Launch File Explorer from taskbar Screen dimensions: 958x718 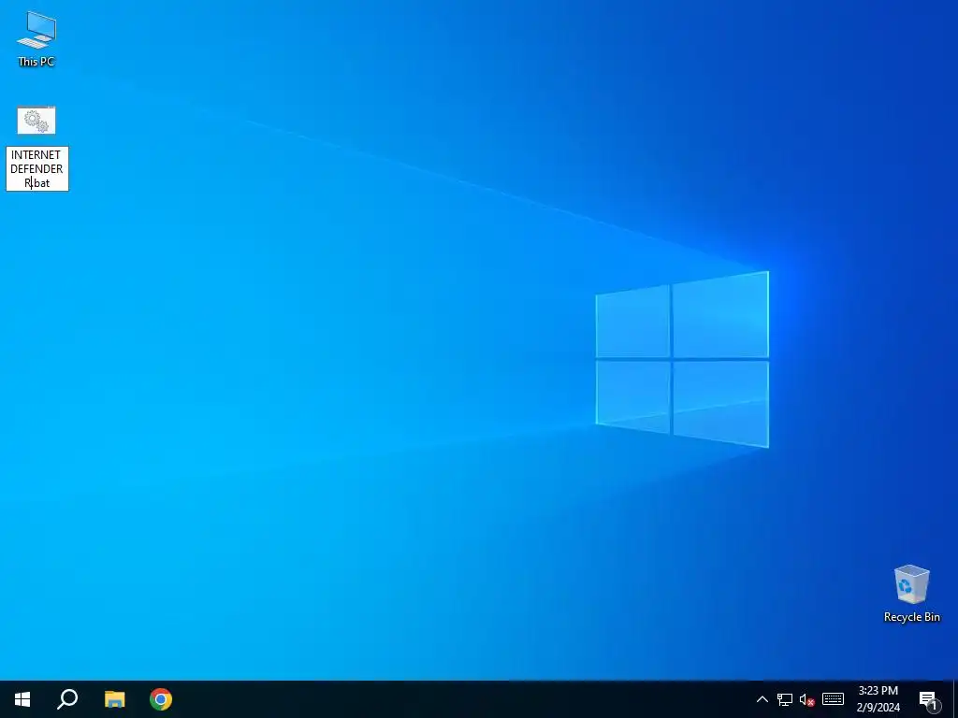(x=114, y=699)
